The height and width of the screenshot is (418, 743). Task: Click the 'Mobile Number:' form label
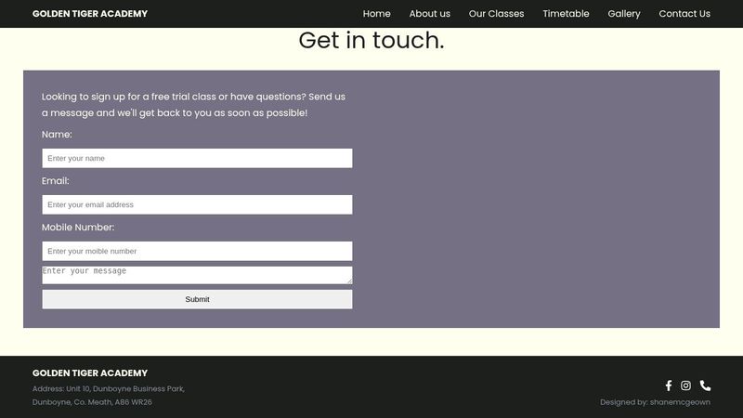click(x=78, y=228)
